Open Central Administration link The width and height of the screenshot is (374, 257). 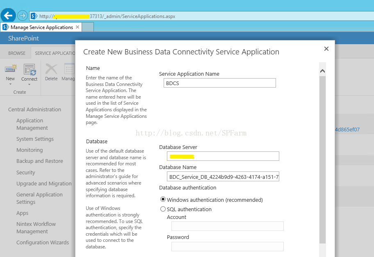click(x=34, y=109)
